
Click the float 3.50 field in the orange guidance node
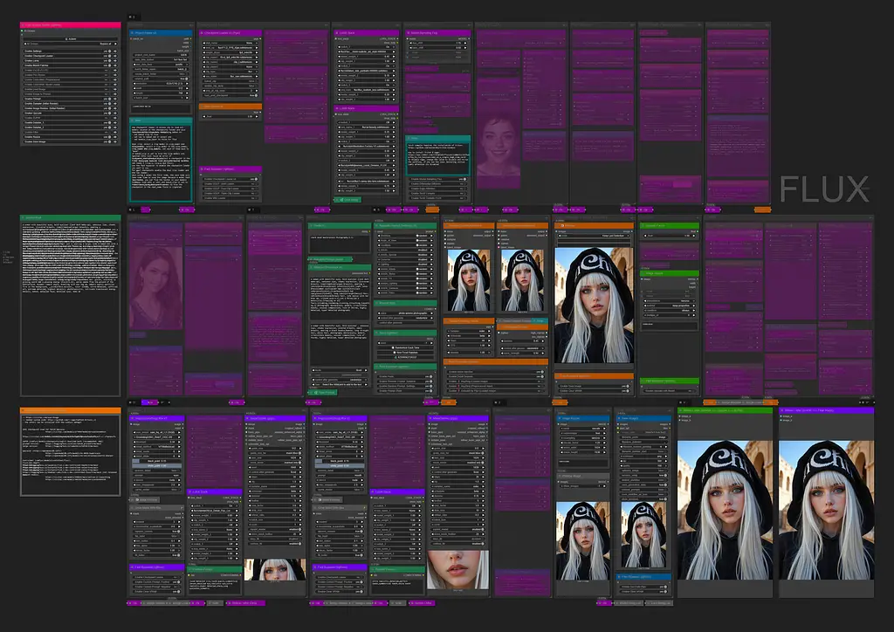click(230, 116)
